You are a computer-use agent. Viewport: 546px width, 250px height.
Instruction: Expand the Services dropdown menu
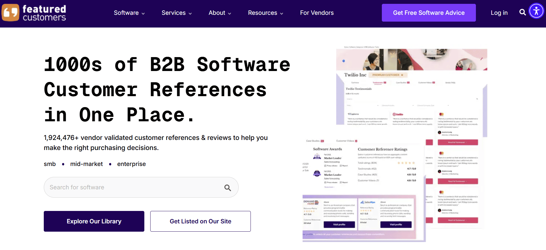coord(177,13)
